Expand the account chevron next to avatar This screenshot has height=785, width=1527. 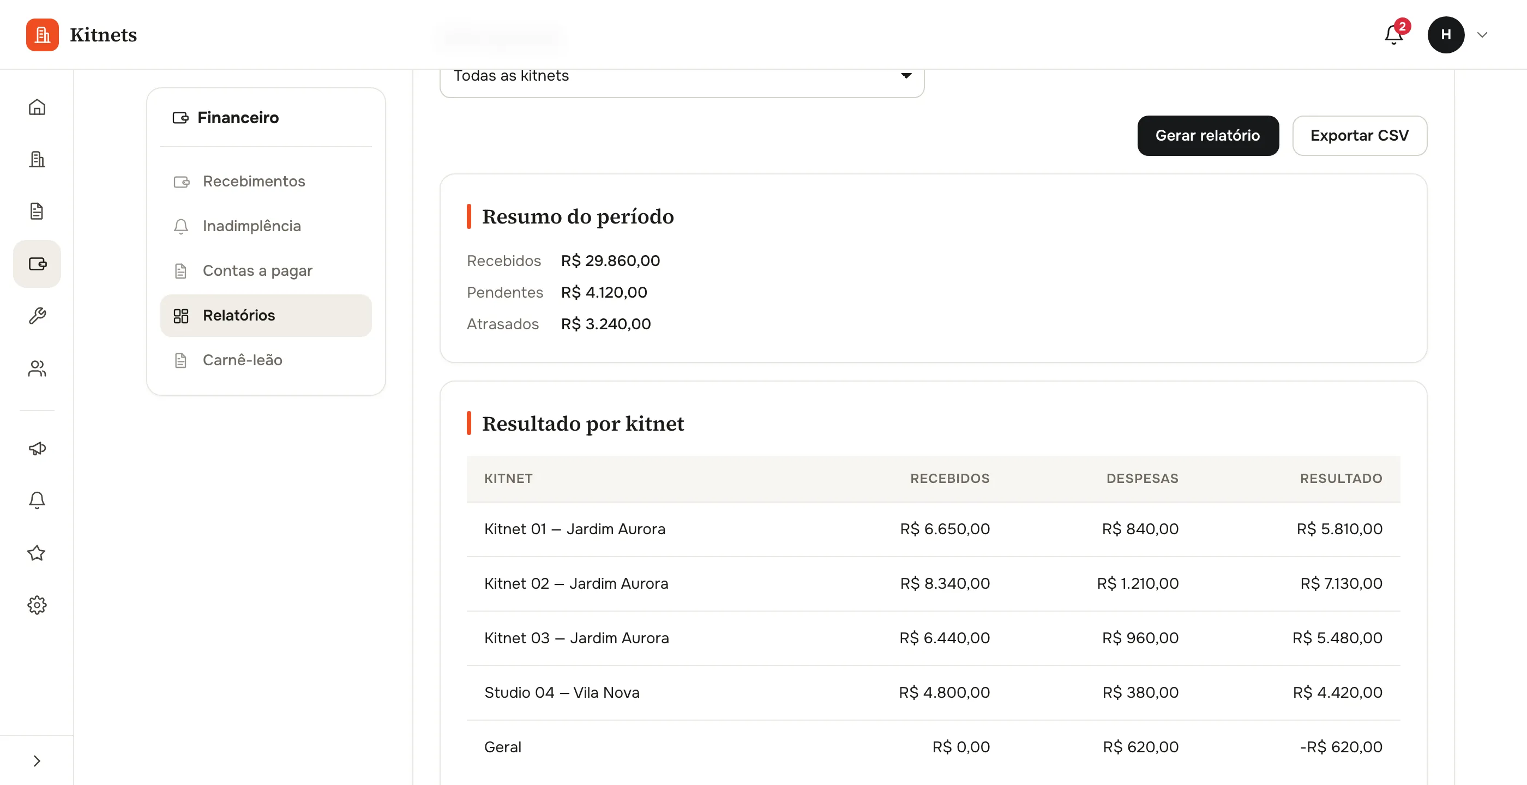point(1482,34)
